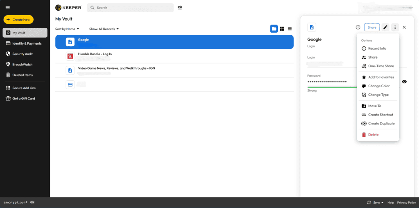Click the IGN record file icon

coord(70,70)
